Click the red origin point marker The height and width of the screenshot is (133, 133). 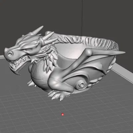63,114
